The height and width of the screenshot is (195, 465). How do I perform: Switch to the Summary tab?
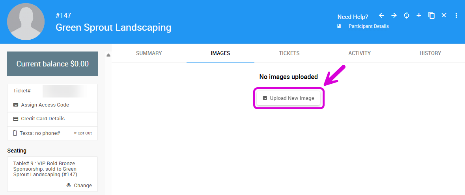tap(149, 53)
